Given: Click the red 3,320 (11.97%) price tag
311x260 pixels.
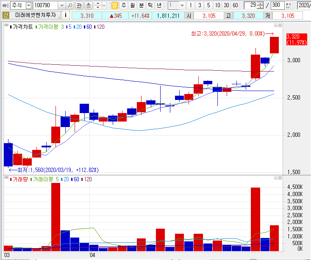Looking at the screenshot, I should pos(297,39).
